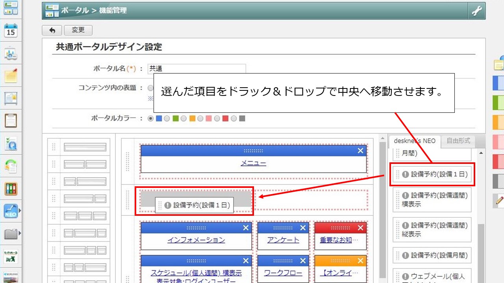Select the radio button for red portal color
The image size is (504, 283).
[217, 118]
